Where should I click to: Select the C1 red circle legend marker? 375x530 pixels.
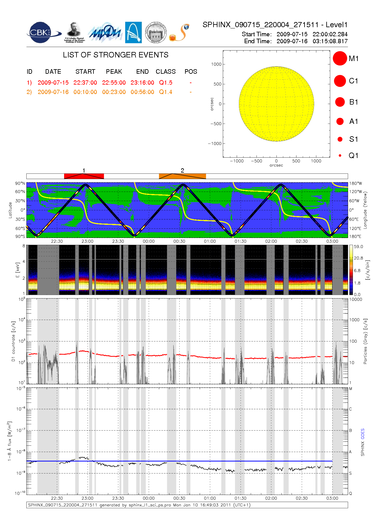pos(340,81)
